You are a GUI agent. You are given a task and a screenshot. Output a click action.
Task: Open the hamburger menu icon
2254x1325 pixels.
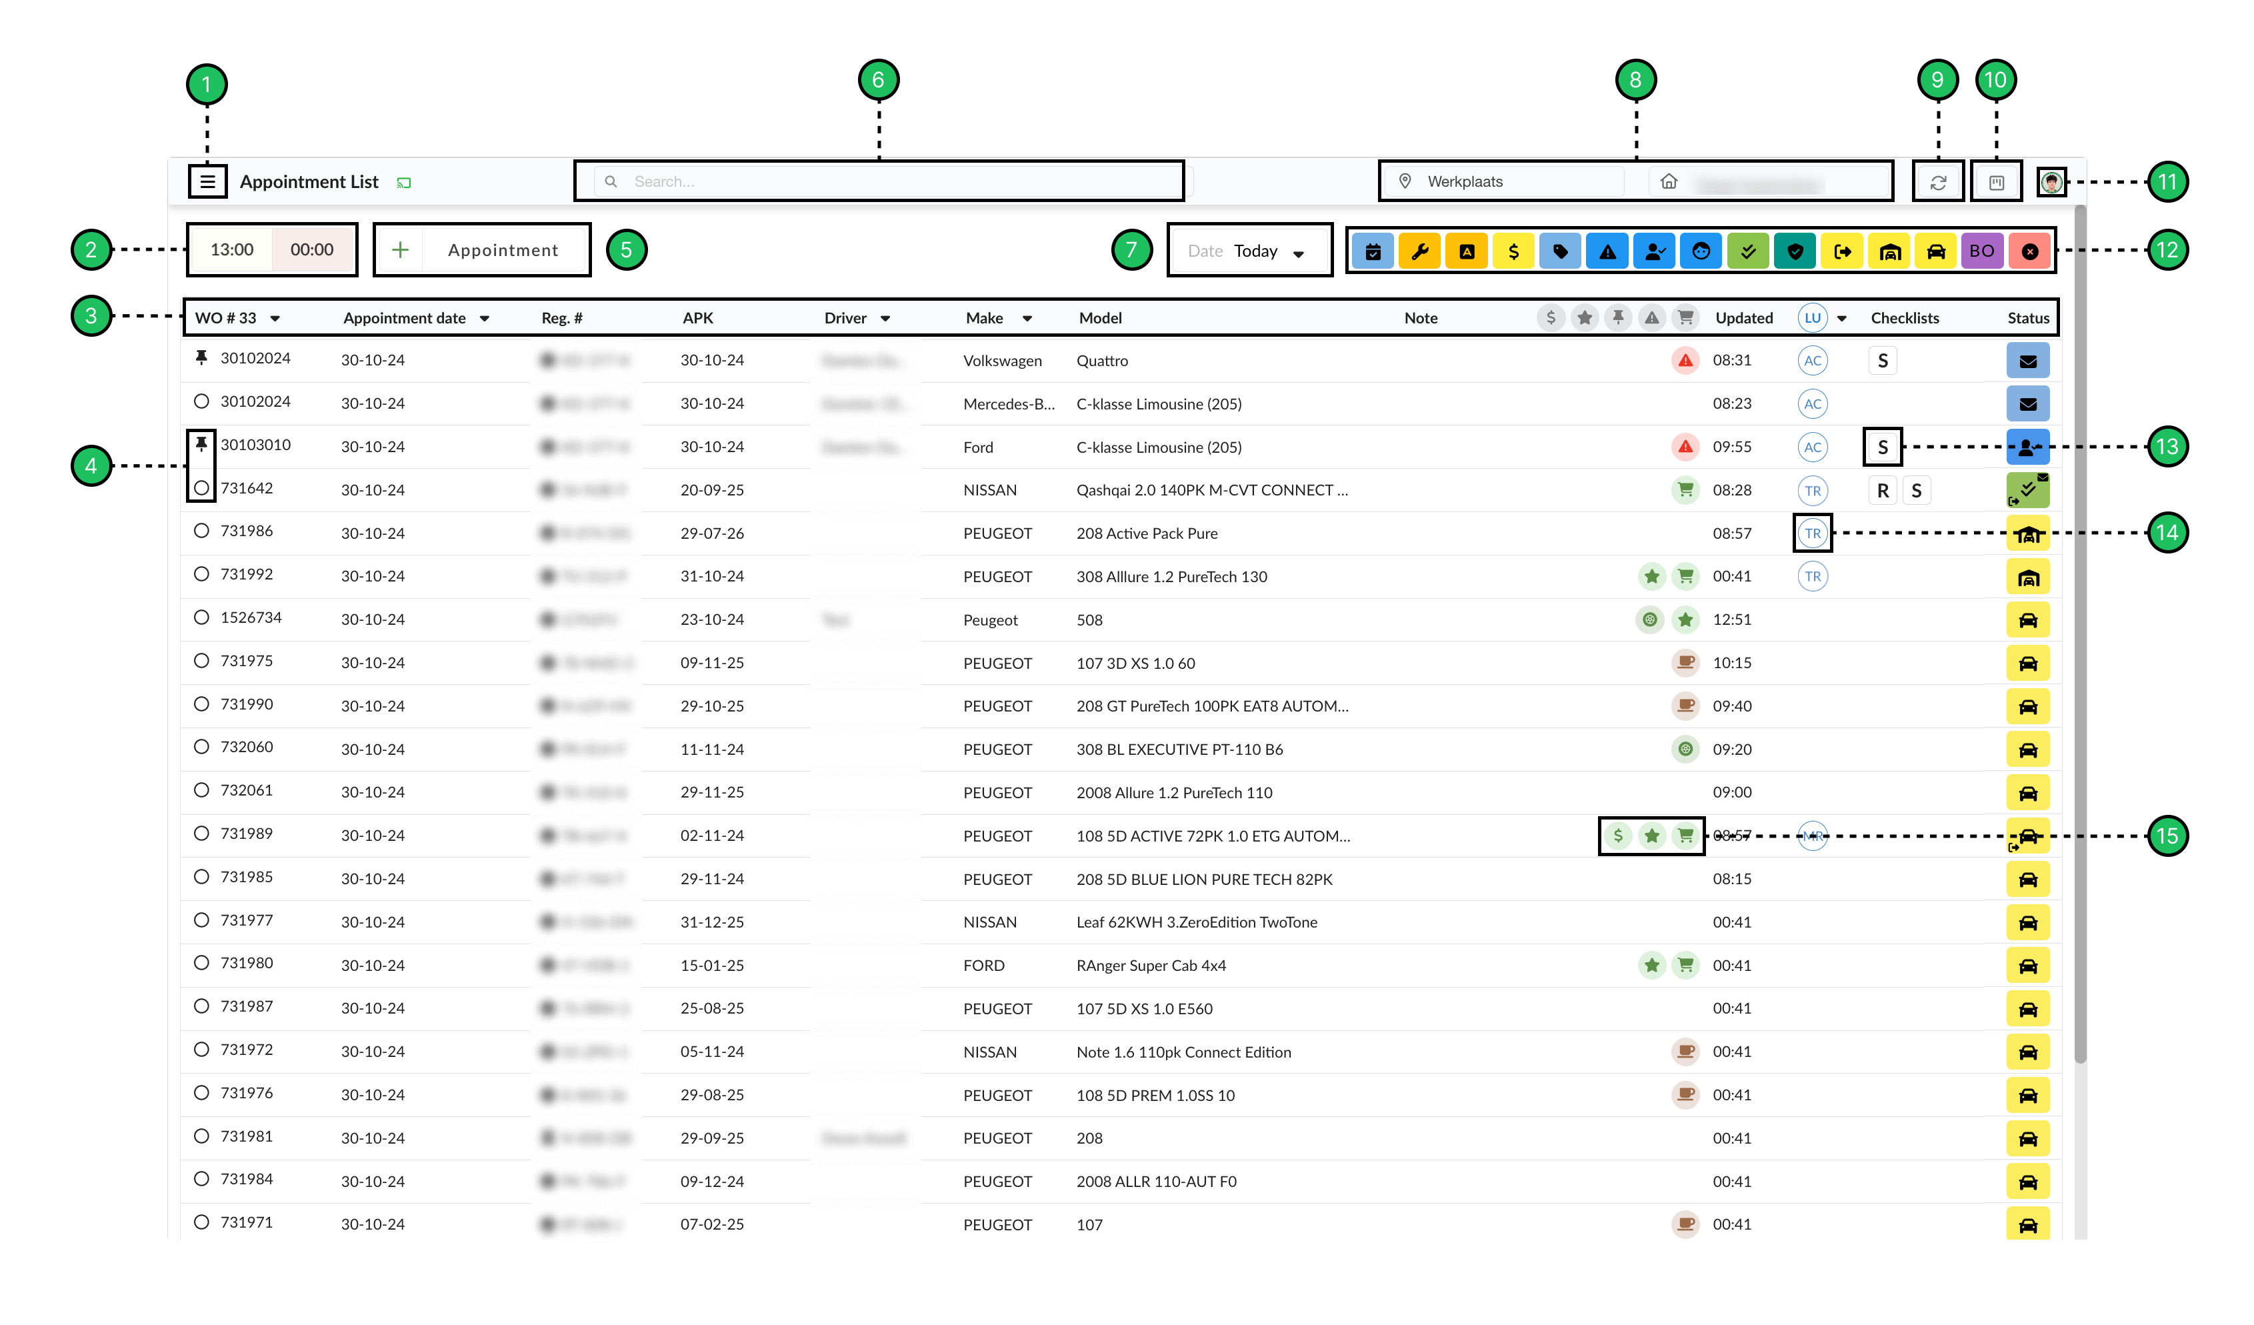coord(207,181)
